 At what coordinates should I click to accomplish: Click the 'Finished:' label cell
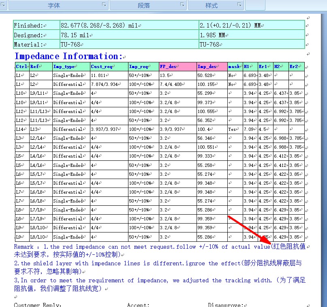point(37,25)
